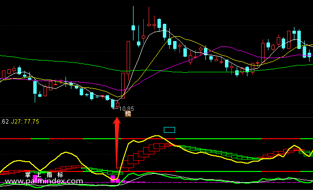Click the small left-pointing arrow before 10.85
313x190 pixels.
(x=115, y=108)
